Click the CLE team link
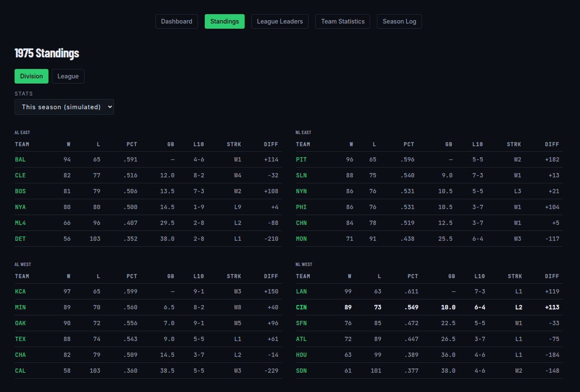This screenshot has height=392, width=580. [20, 175]
